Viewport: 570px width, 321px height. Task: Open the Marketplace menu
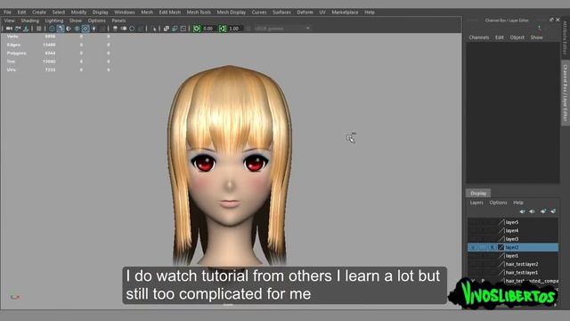[345, 12]
